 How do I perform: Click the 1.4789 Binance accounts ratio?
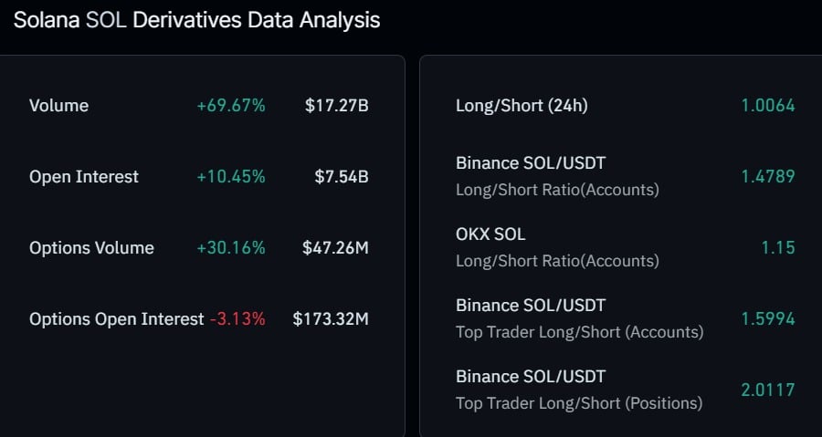[768, 177]
